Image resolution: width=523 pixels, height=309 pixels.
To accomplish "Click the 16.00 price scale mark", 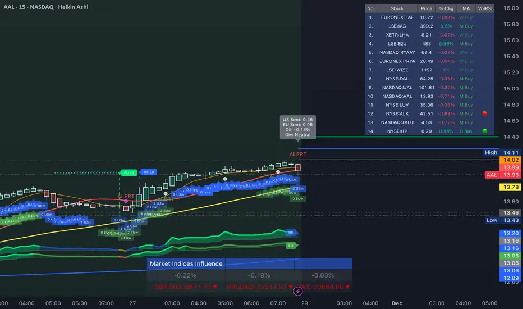I will coord(511,8).
